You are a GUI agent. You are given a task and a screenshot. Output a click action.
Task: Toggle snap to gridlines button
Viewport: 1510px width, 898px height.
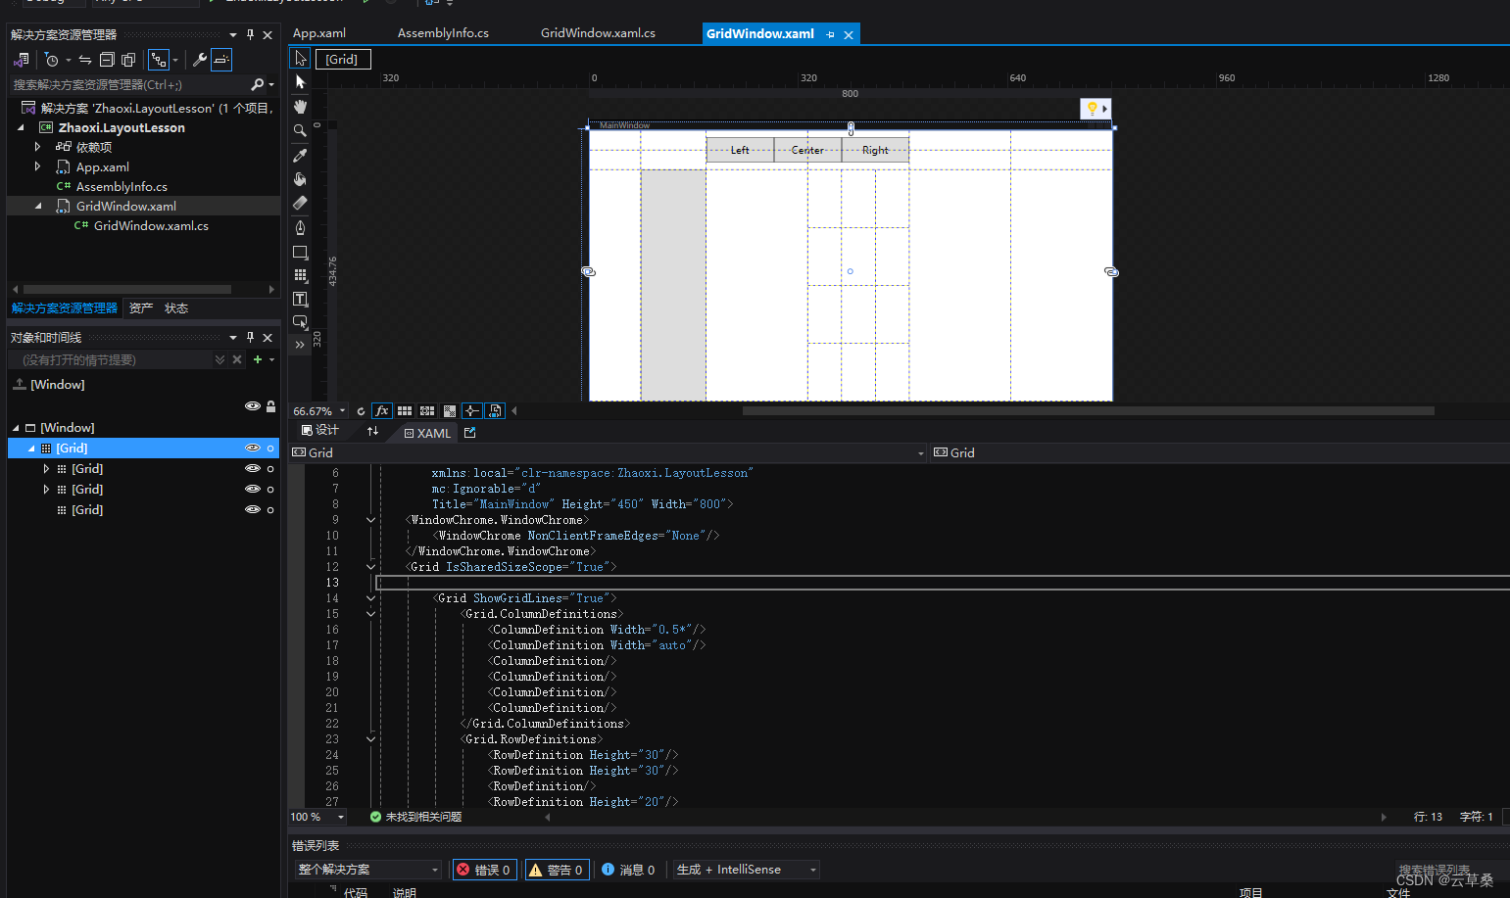click(427, 411)
